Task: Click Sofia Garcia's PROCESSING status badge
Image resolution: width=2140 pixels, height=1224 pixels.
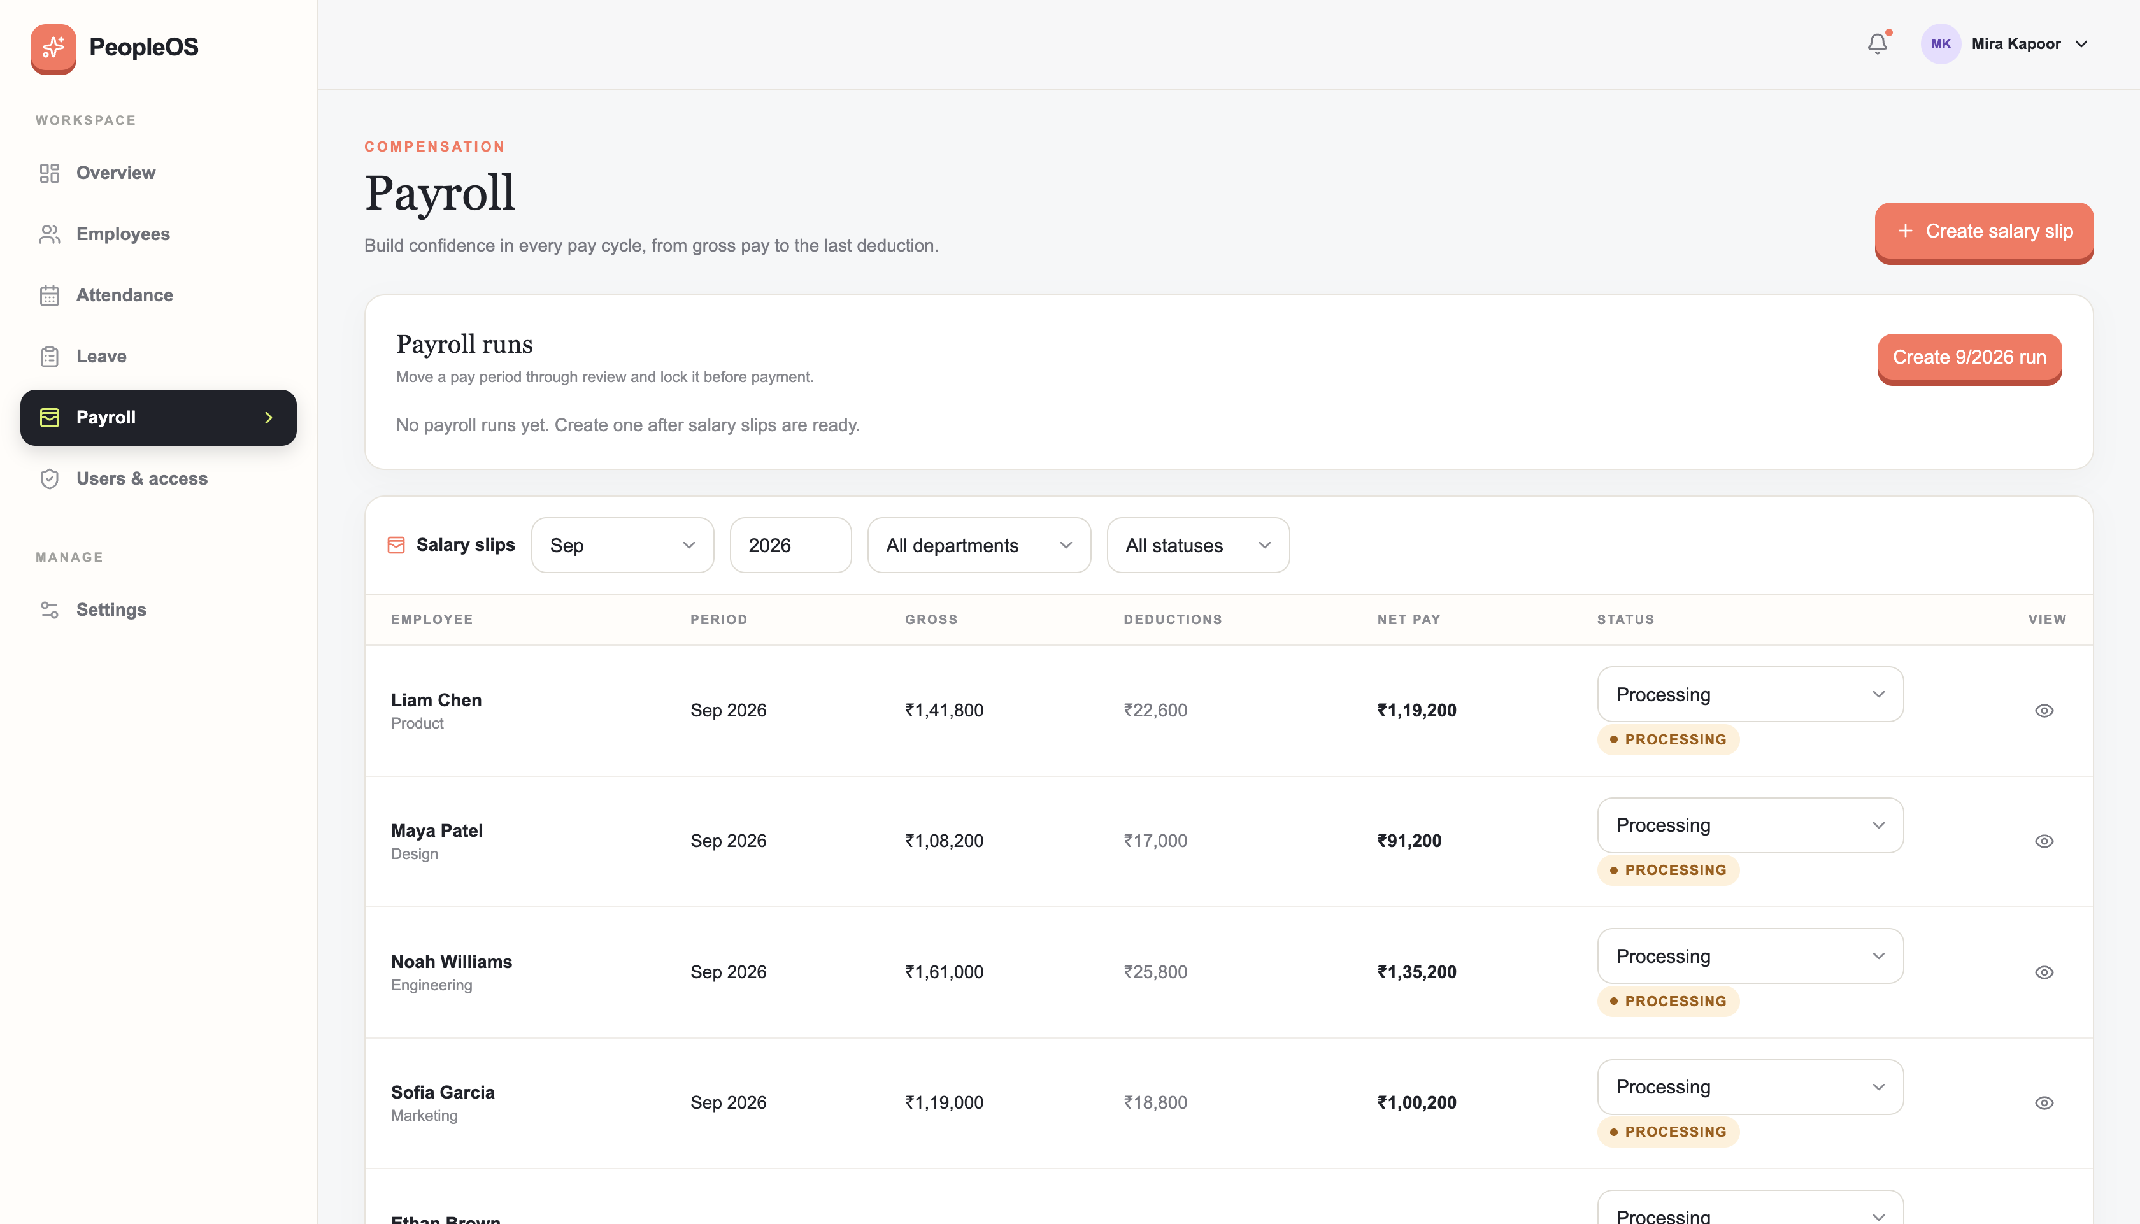Action: point(1667,1132)
